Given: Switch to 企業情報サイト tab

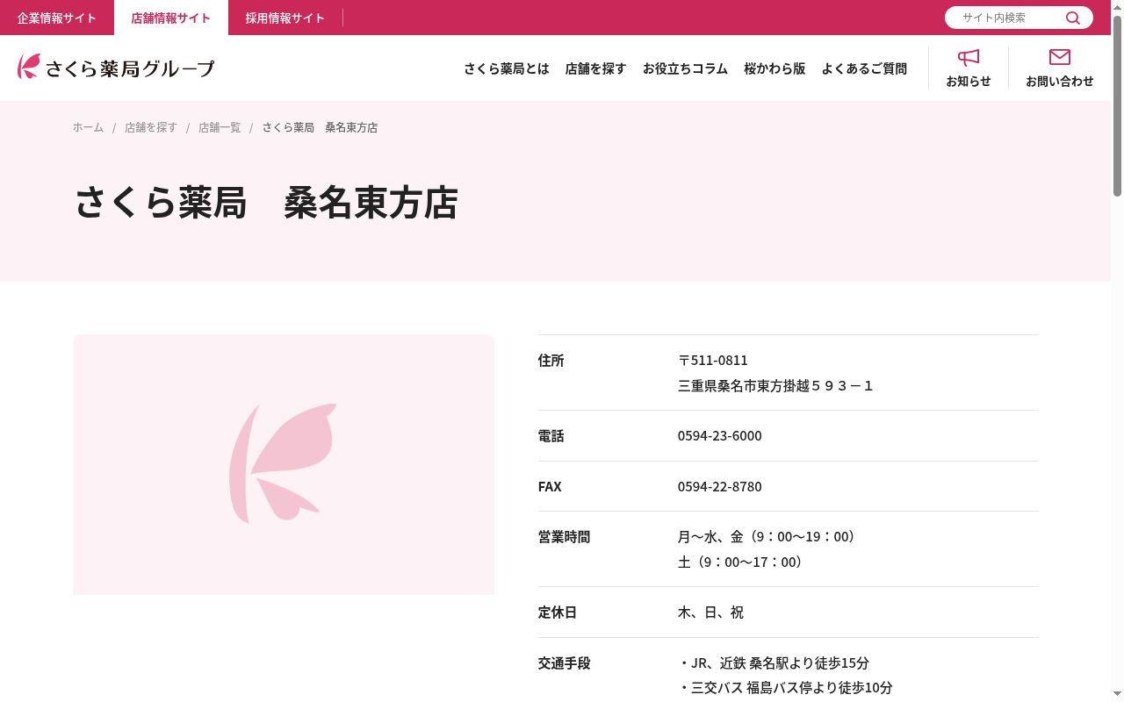Looking at the screenshot, I should click(x=57, y=18).
